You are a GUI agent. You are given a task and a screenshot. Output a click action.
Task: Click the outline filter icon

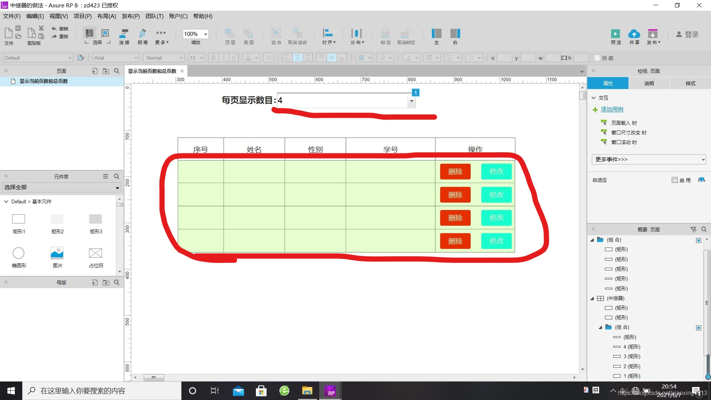pyautogui.click(x=693, y=230)
